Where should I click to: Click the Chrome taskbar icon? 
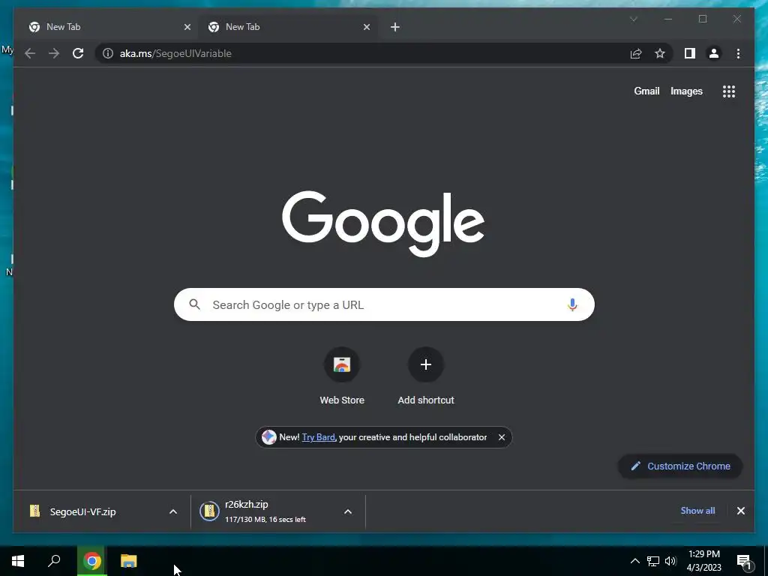pyautogui.click(x=92, y=561)
